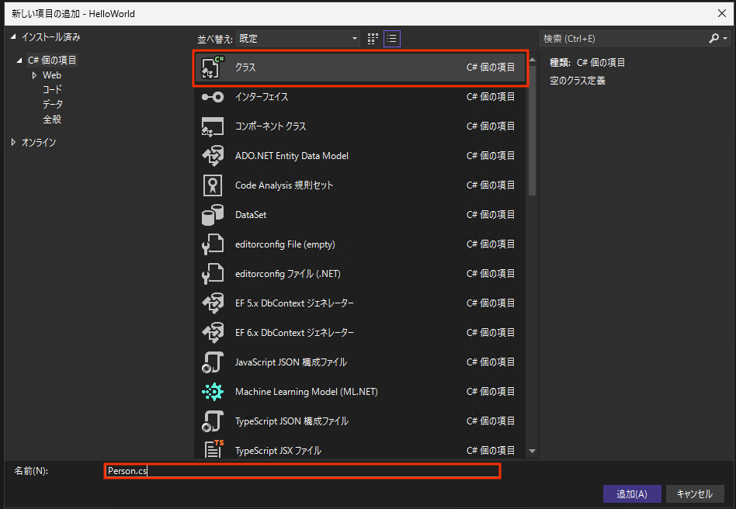Viewport: 736px width, 509px height.
Task: Open the 並べ替え sort dropdown
Action: pos(298,39)
